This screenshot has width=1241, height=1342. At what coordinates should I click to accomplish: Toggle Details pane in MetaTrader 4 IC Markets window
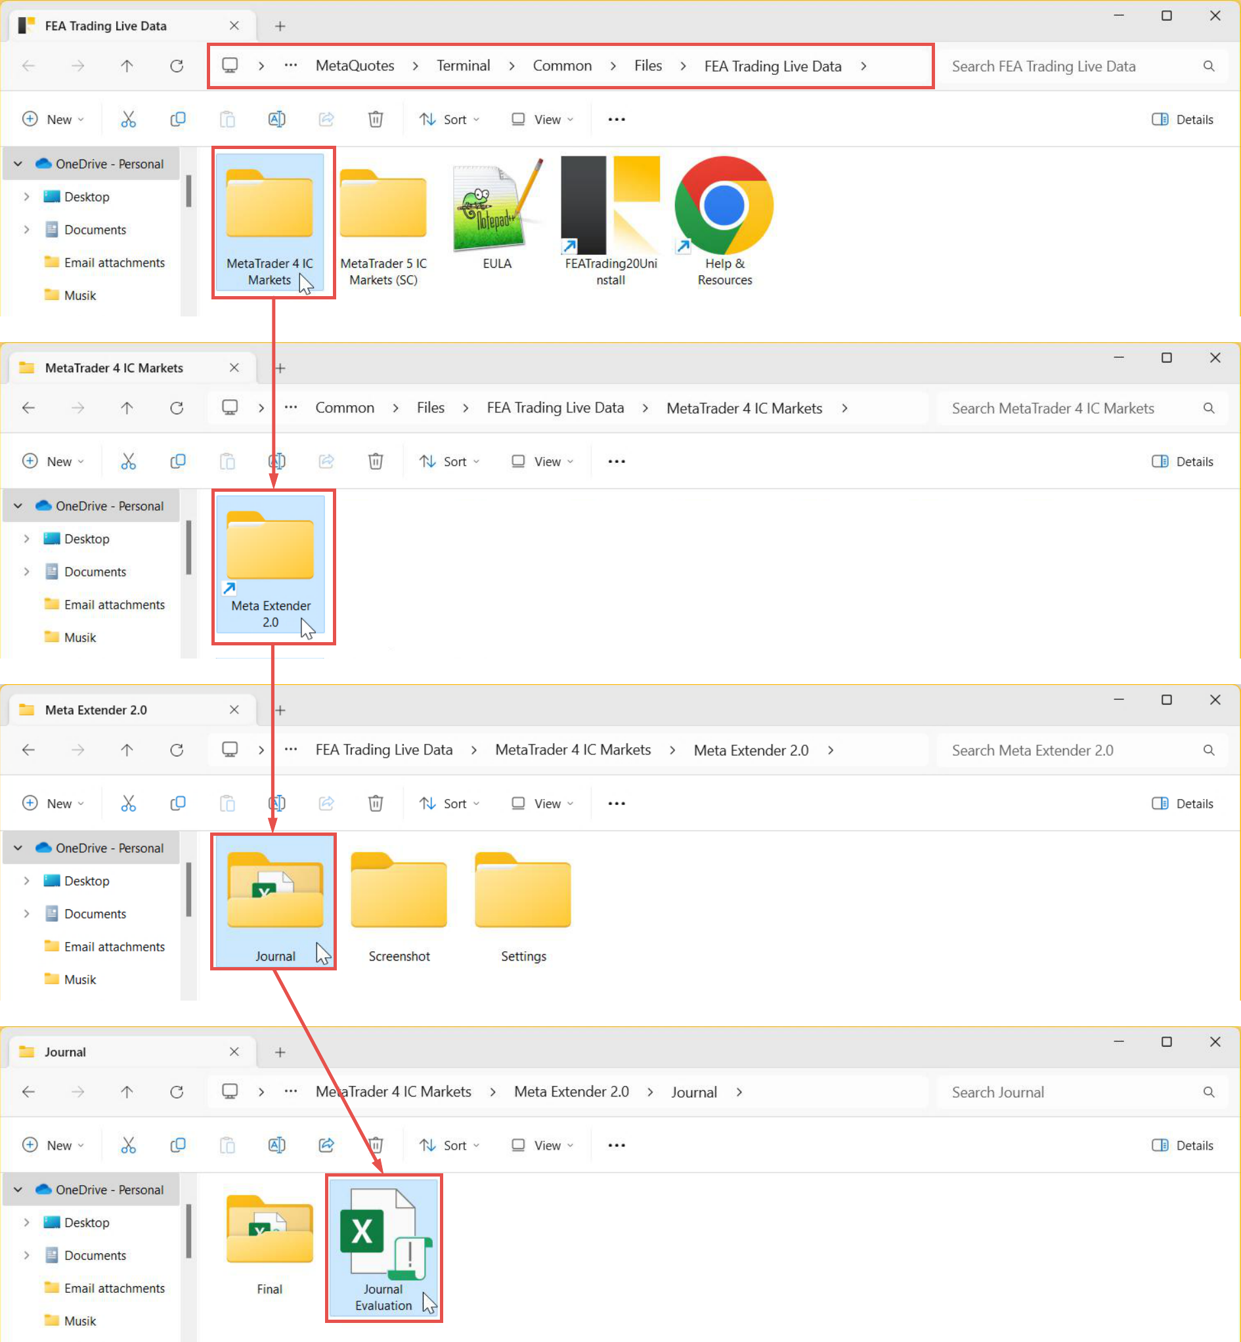pyautogui.click(x=1183, y=461)
